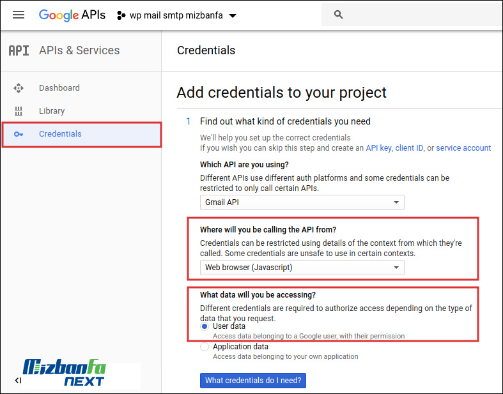This screenshot has height=394, width=503.
Task: Open Dashboard in the sidebar menu
Action: 59,88
